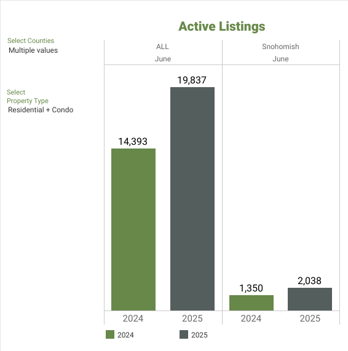Click the Snohomish column header
The width and height of the screenshot is (348, 351).
(x=280, y=47)
